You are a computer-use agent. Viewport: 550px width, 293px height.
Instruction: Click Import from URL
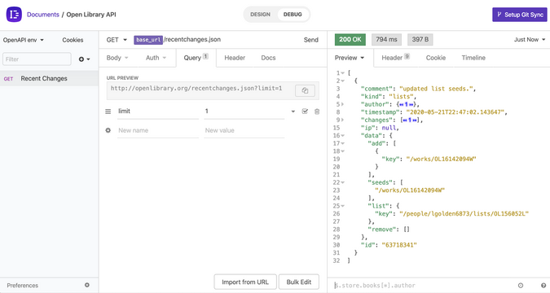(x=245, y=282)
